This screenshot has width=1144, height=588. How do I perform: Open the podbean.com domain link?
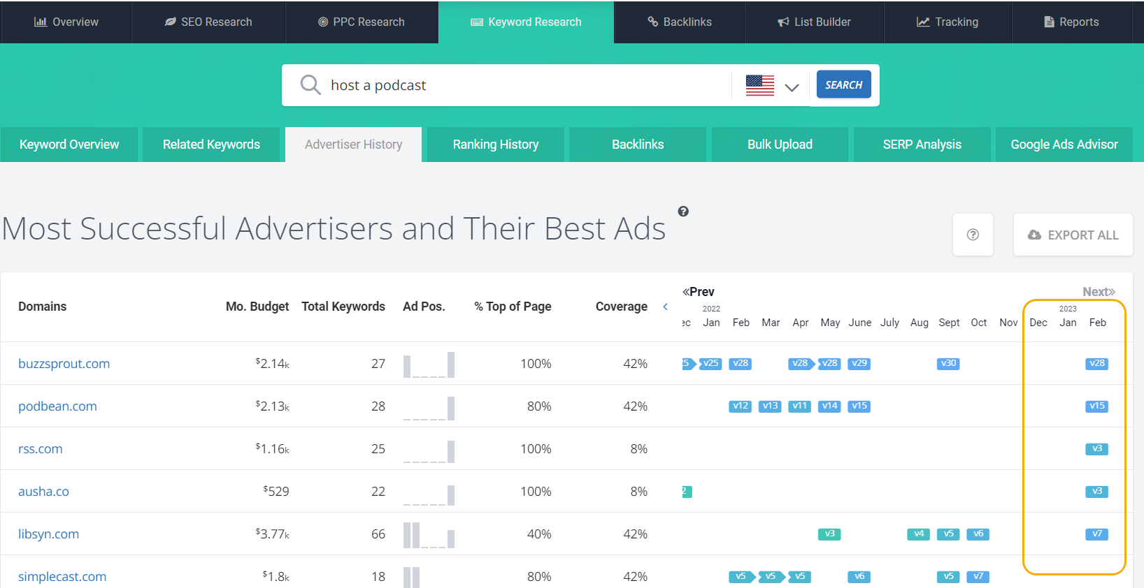pos(57,406)
